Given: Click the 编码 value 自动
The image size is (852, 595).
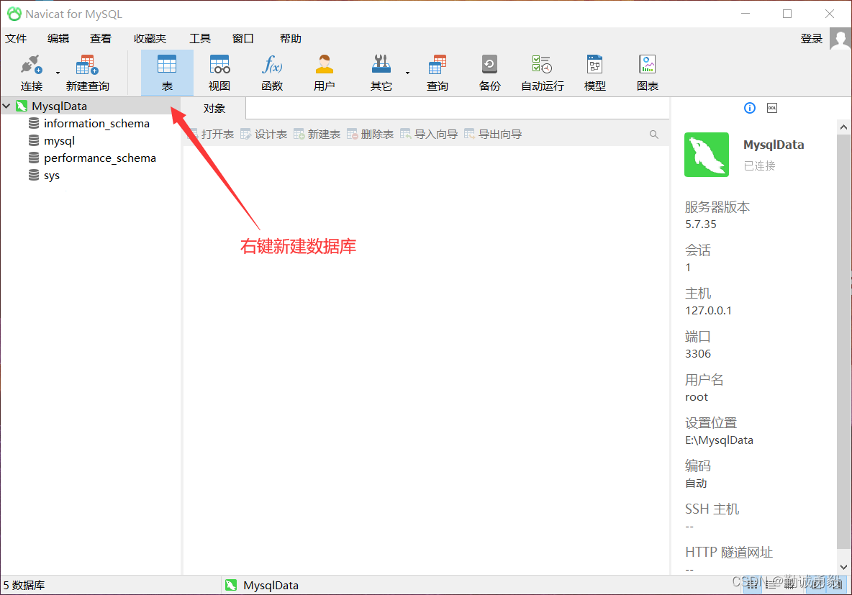Looking at the screenshot, I should [x=696, y=483].
